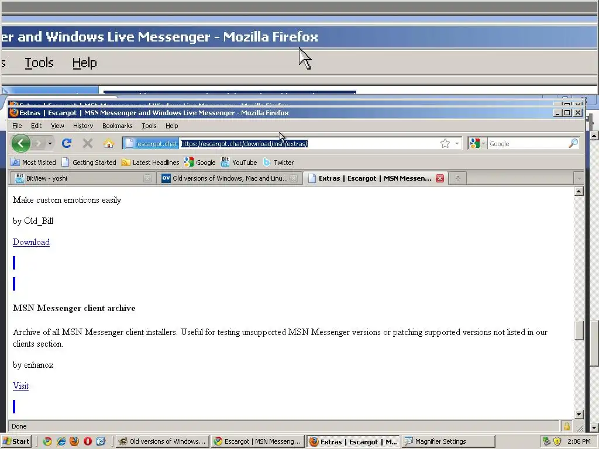Click the padlock security icon in status bar
Screen dimensions: 599x449
[x=566, y=426]
